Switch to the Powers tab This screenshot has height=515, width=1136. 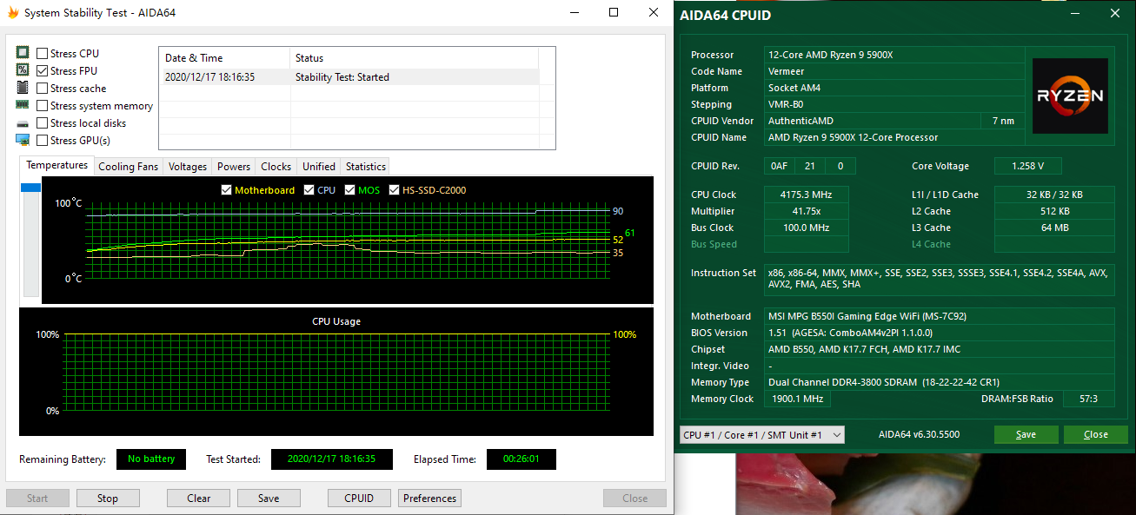tap(234, 167)
